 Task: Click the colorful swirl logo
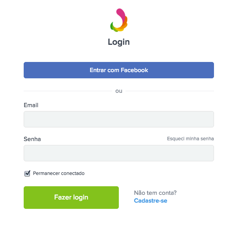(119, 20)
